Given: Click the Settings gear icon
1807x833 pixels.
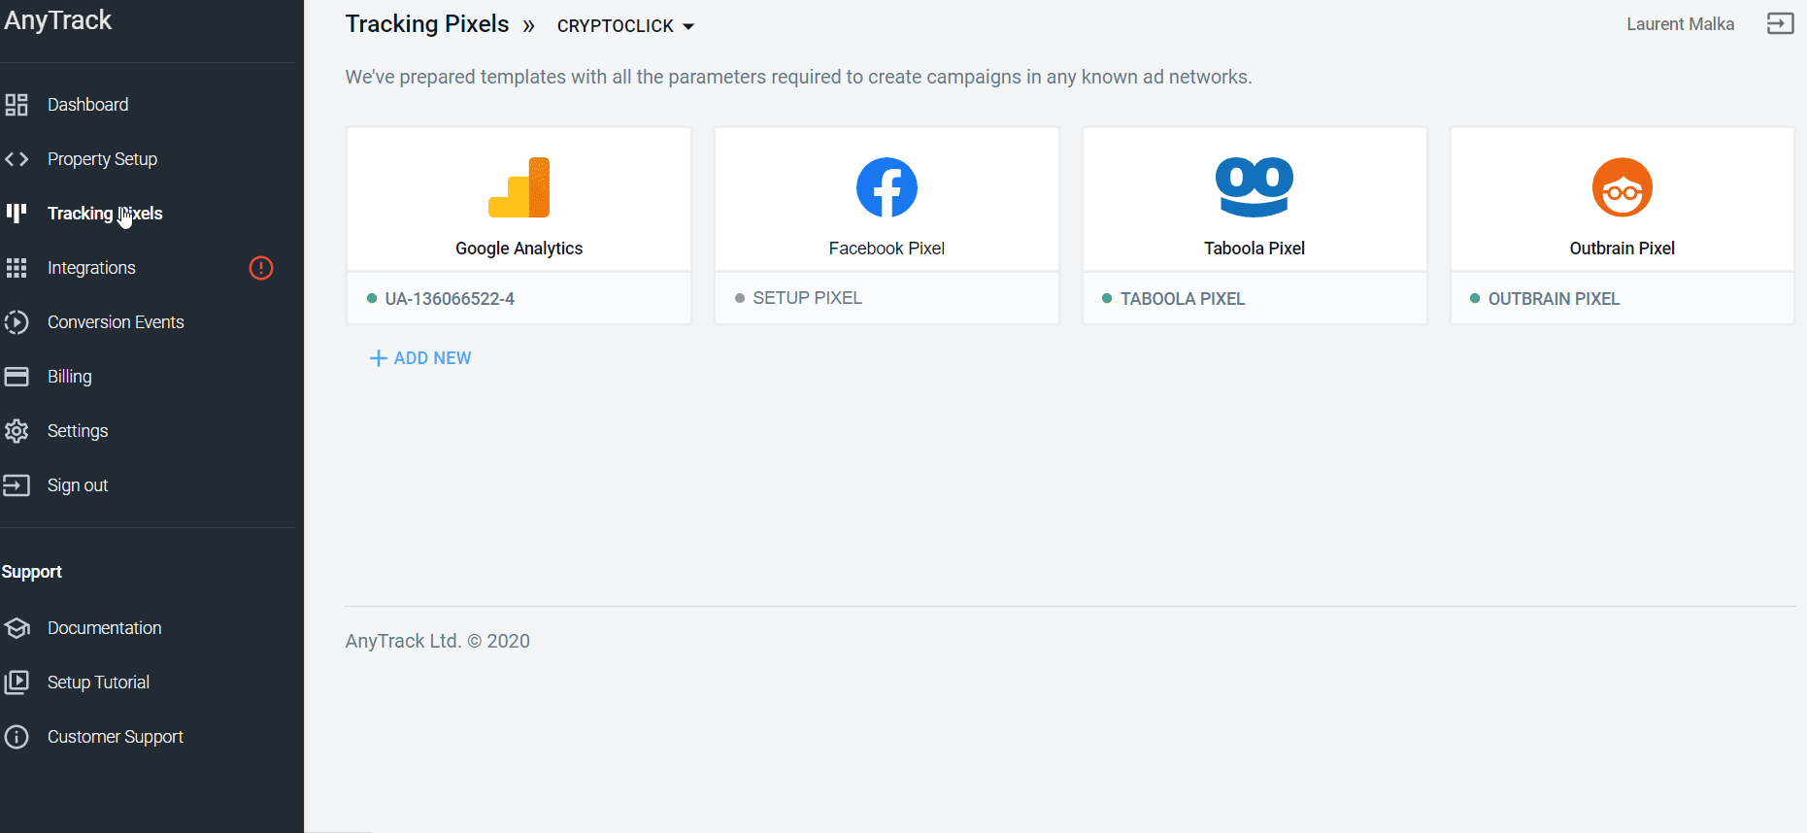Looking at the screenshot, I should pos(17,431).
